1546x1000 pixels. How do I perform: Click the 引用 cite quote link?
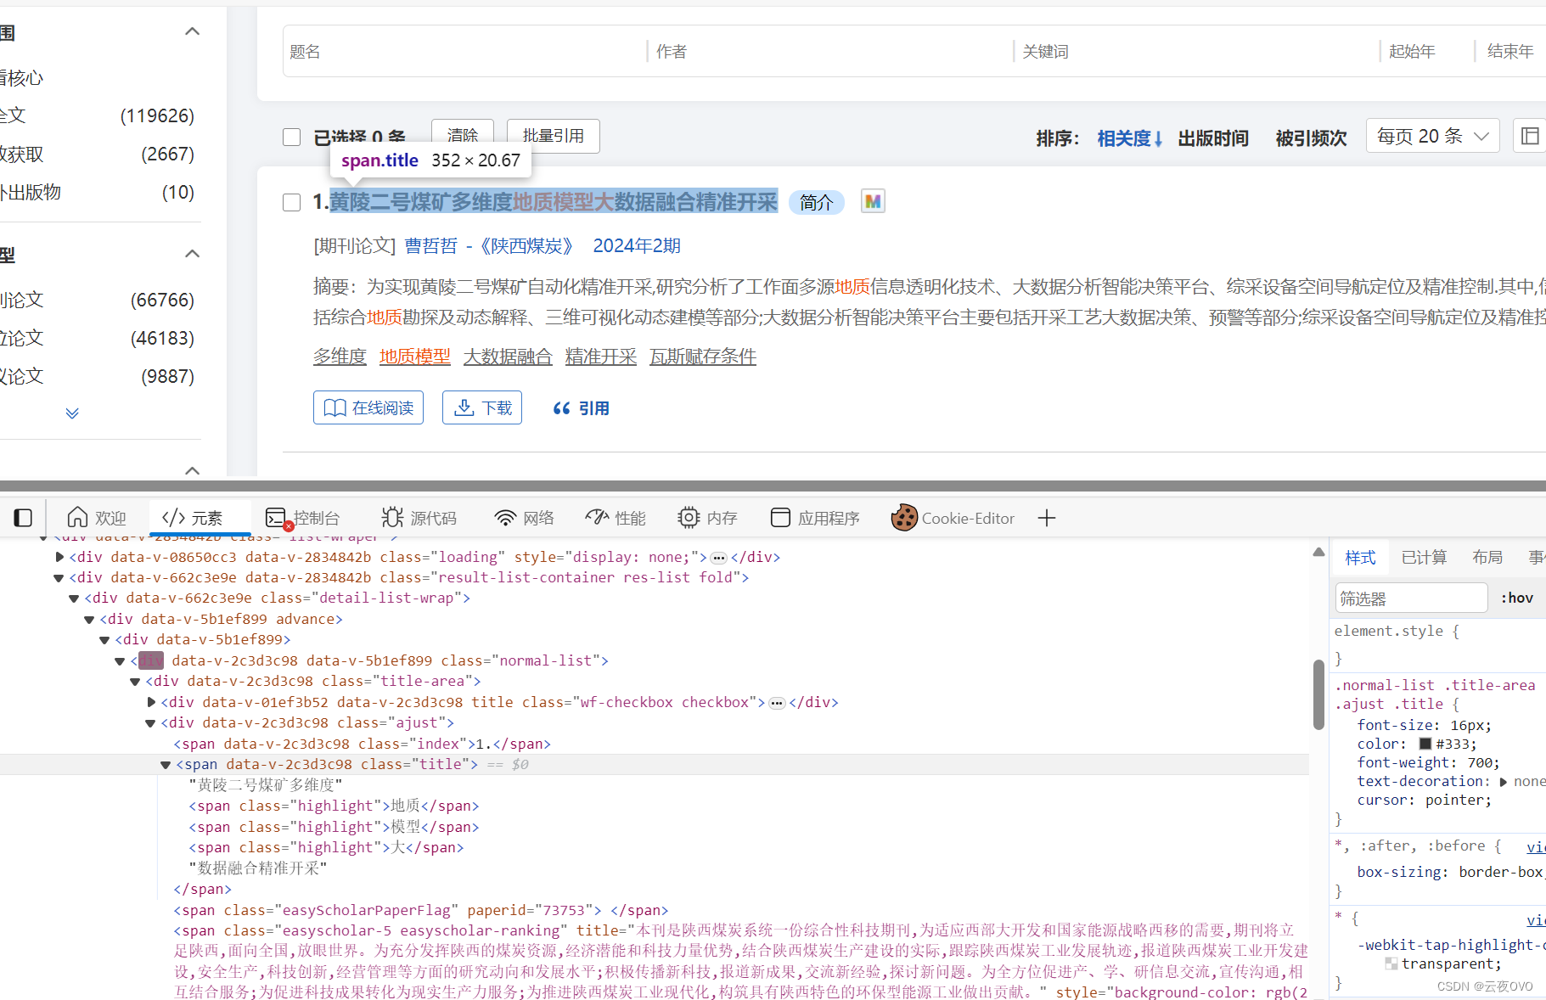582,408
